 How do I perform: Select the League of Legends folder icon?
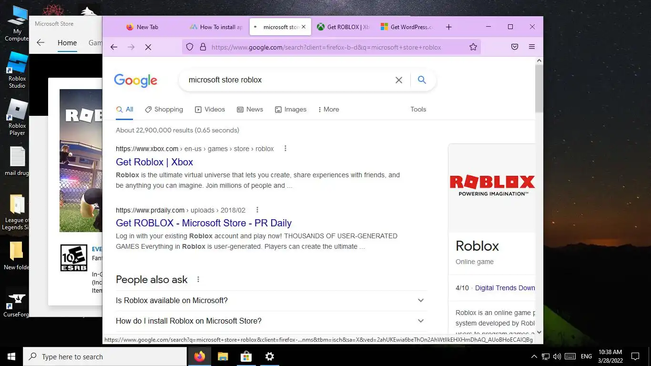(17, 212)
